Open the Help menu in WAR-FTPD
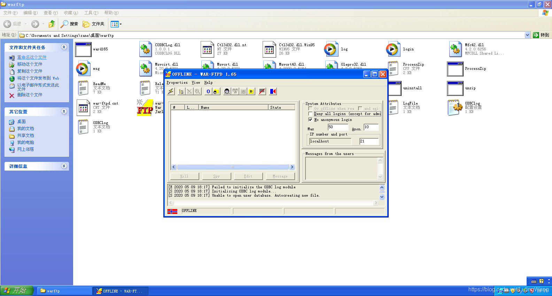 [208, 83]
